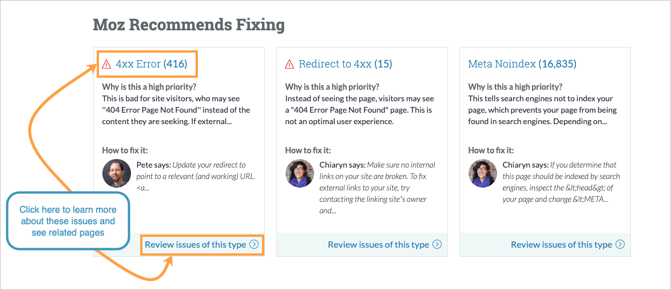Click Chiaryn's avatar in Redirect to 4xx card
671x290 pixels.
(300, 173)
